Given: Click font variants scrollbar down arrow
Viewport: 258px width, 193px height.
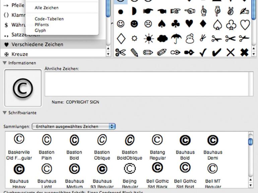Looking at the screenshot, I should point(250,185).
